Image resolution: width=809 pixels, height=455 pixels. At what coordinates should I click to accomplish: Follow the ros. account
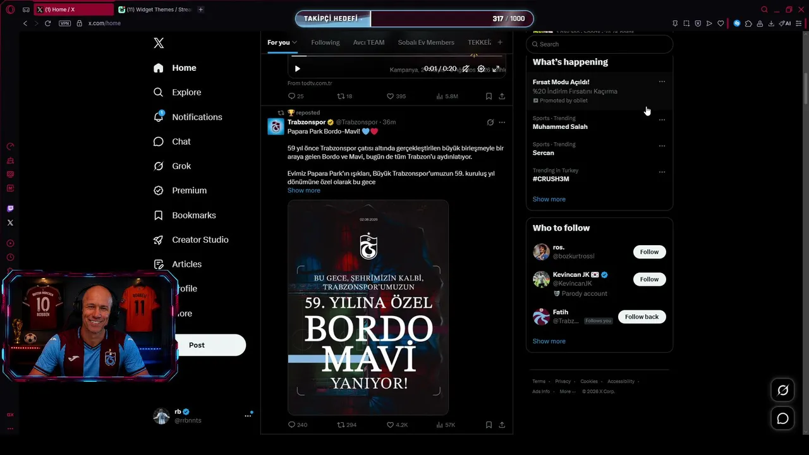coord(649,252)
